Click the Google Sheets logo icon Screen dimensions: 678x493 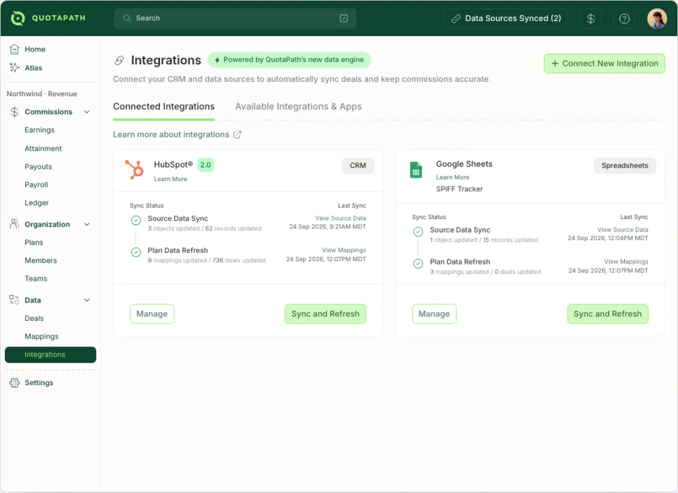[x=416, y=170]
